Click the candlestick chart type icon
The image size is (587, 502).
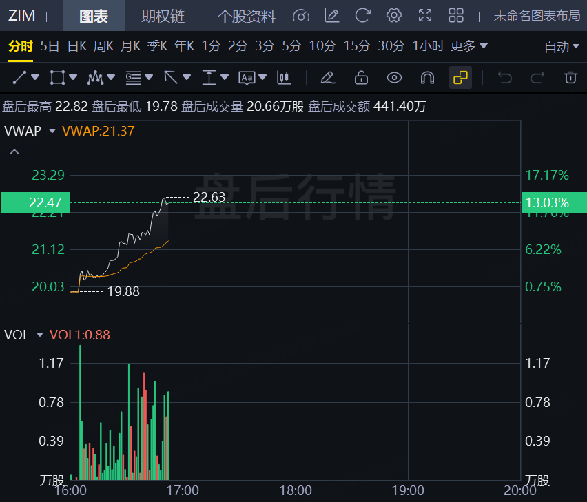[x=282, y=77]
